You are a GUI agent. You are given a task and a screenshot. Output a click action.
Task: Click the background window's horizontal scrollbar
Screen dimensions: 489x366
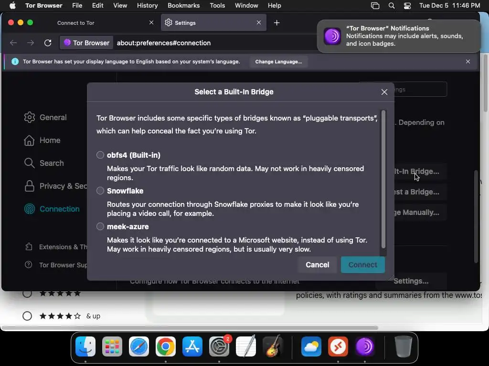189,328
